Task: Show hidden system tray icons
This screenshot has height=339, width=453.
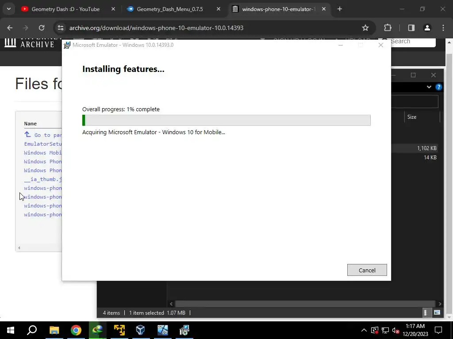Action: (x=364, y=330)
